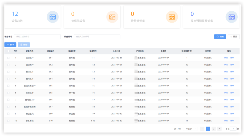Click the 设备总数 monitor icon
The height and width of the screenshot is (137, 245).
pos(52,17)
